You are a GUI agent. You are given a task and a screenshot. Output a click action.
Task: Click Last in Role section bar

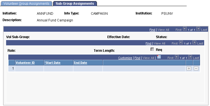tap(200, 43)
